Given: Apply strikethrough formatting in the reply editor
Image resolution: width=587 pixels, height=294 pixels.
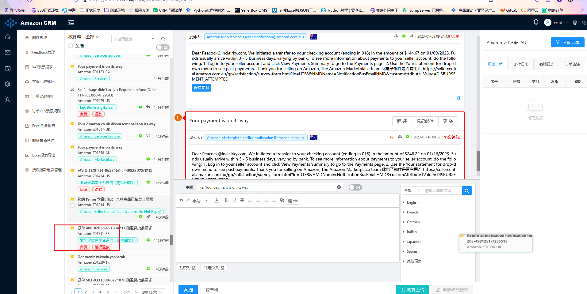Looking at the screenshot, I should point(242,200).
